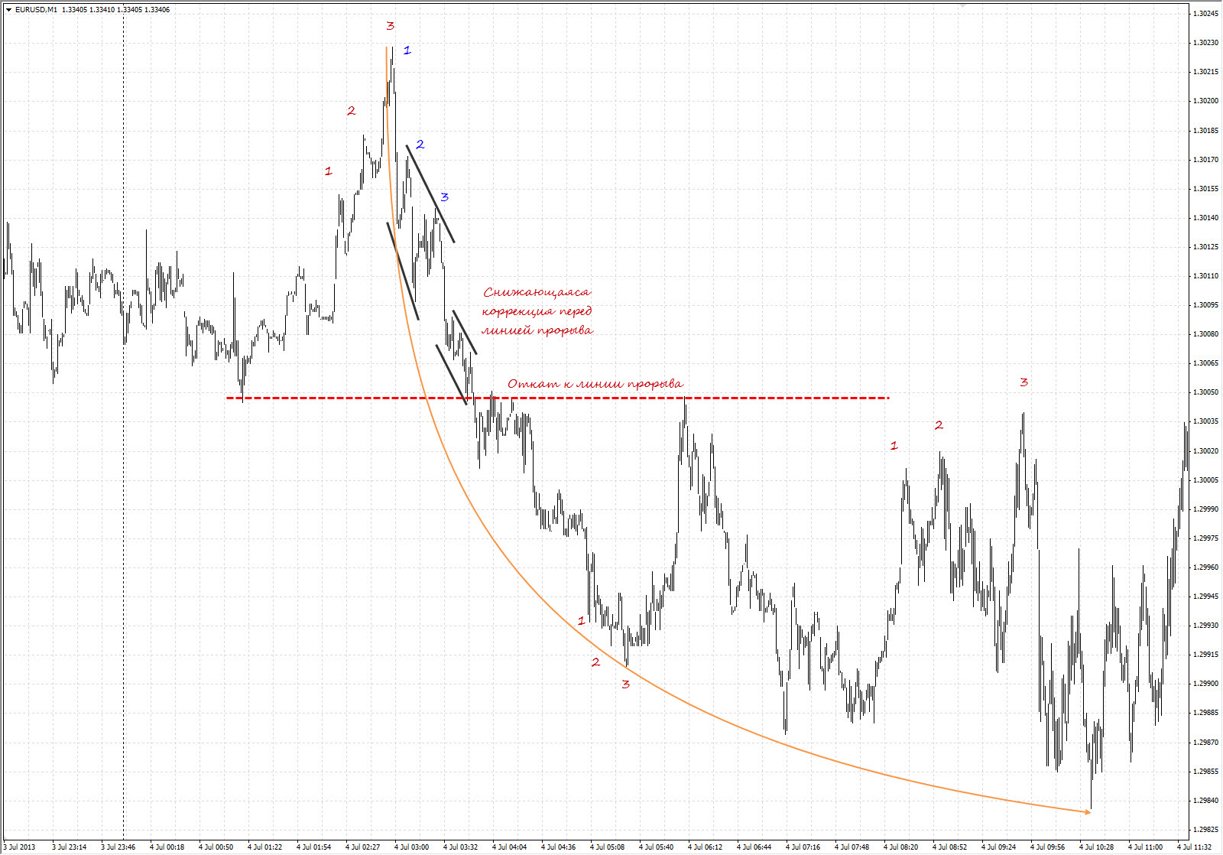Click the orange curve's arrowhead end
The height and width of the screenshot is (855, 1223).
(x=1087, y=811)
